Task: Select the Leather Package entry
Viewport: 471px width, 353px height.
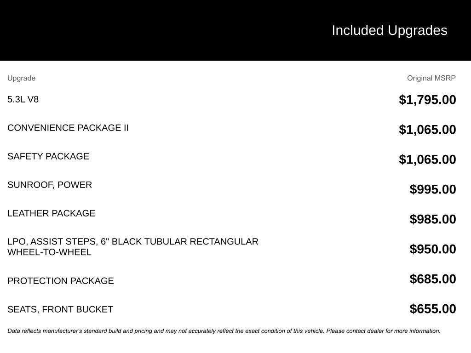Action: [x=52, y=213]
